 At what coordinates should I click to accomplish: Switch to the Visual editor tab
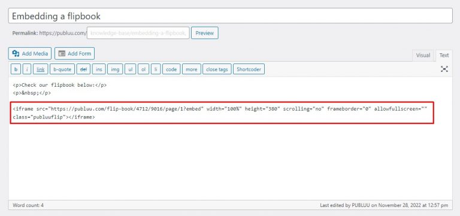coord(423,56)
